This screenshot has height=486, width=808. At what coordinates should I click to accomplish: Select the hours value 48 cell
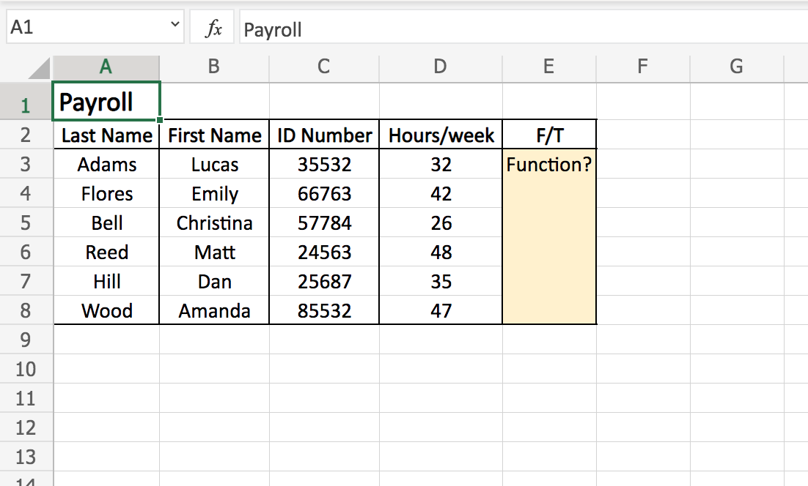click(441, 253)
